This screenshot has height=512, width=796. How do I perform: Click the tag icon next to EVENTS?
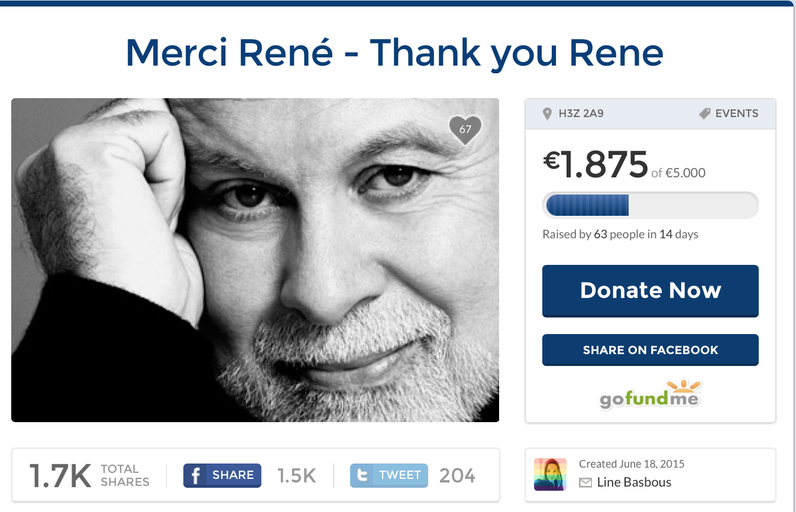704,114
